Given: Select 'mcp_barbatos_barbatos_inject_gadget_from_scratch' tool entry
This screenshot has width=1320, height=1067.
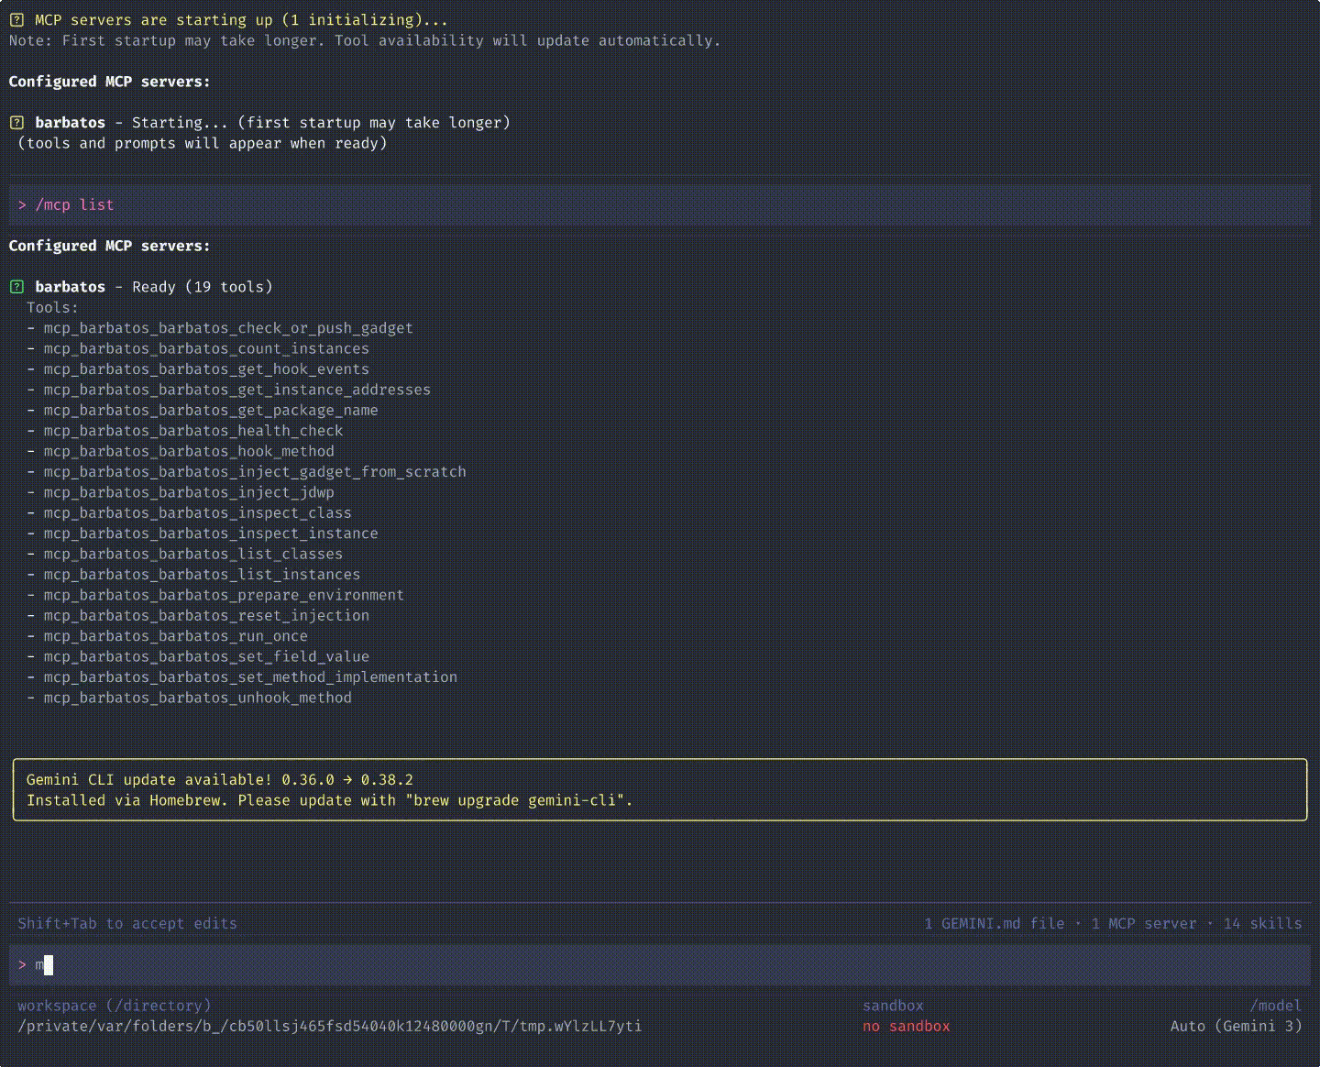Looking at the screenshot, I should (255, 471).
